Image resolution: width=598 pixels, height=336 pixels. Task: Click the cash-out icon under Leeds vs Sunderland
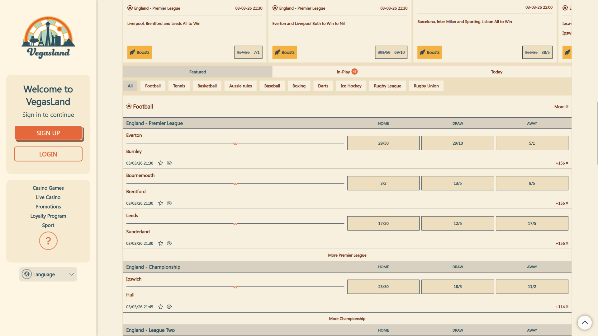pos(169,243)
